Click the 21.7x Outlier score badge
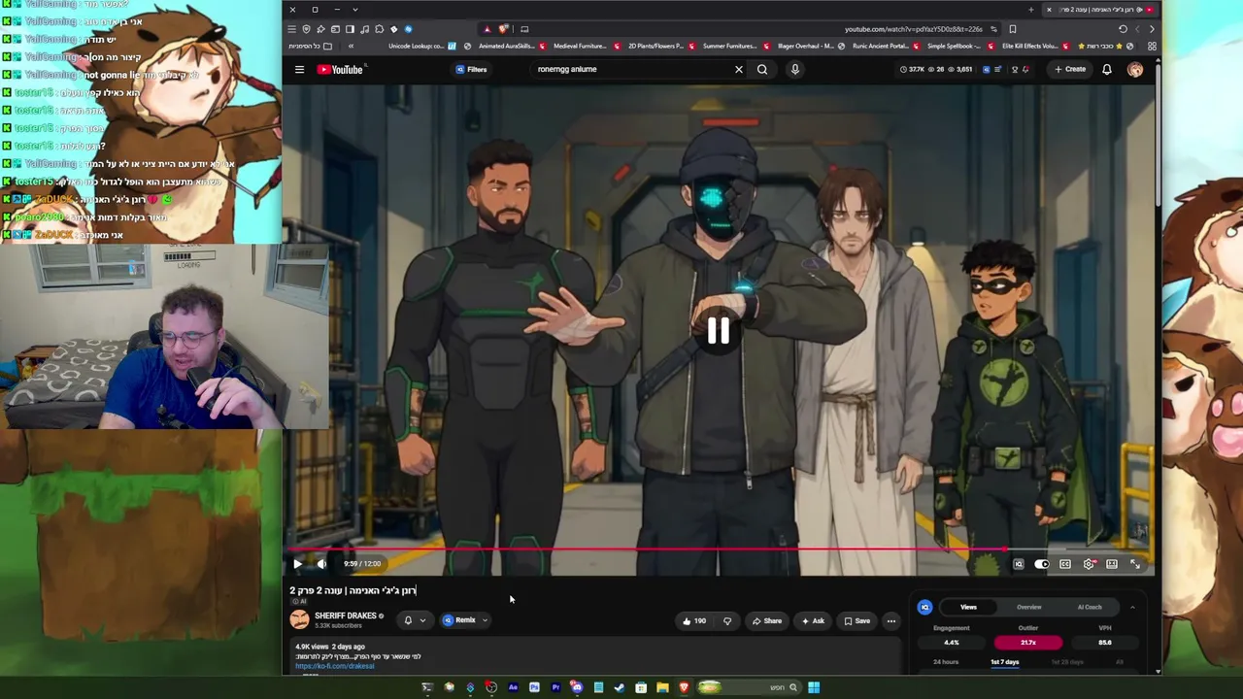Screen dimensions: 1243x699 pyautogui.click(x=1027, y=643)
